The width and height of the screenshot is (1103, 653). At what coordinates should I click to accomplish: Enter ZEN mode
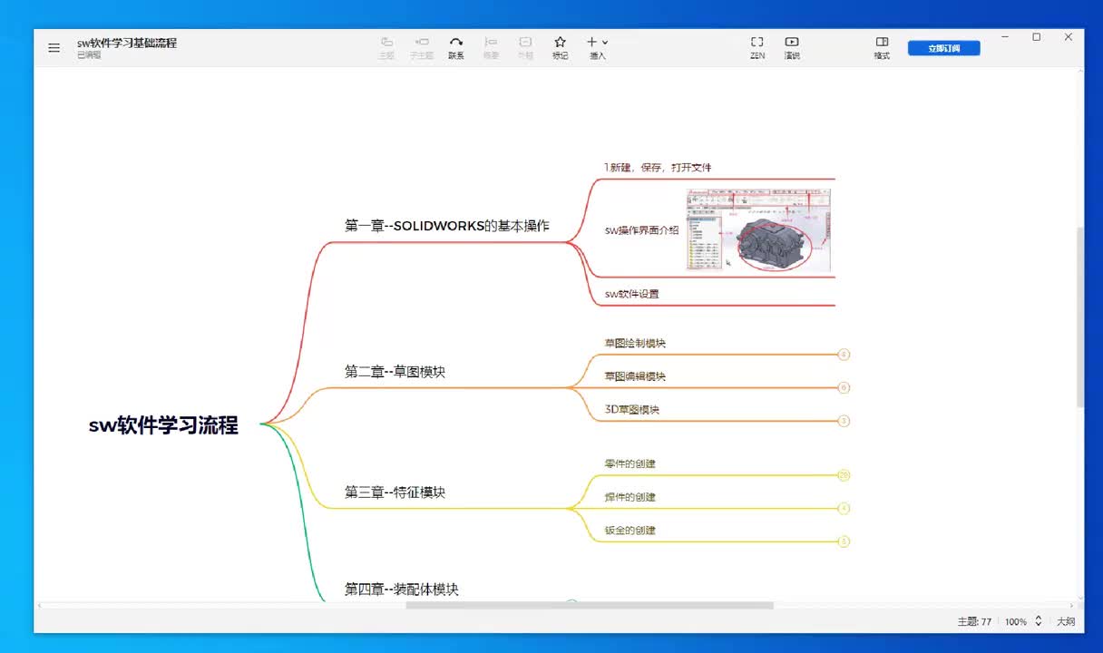[757, 48]
